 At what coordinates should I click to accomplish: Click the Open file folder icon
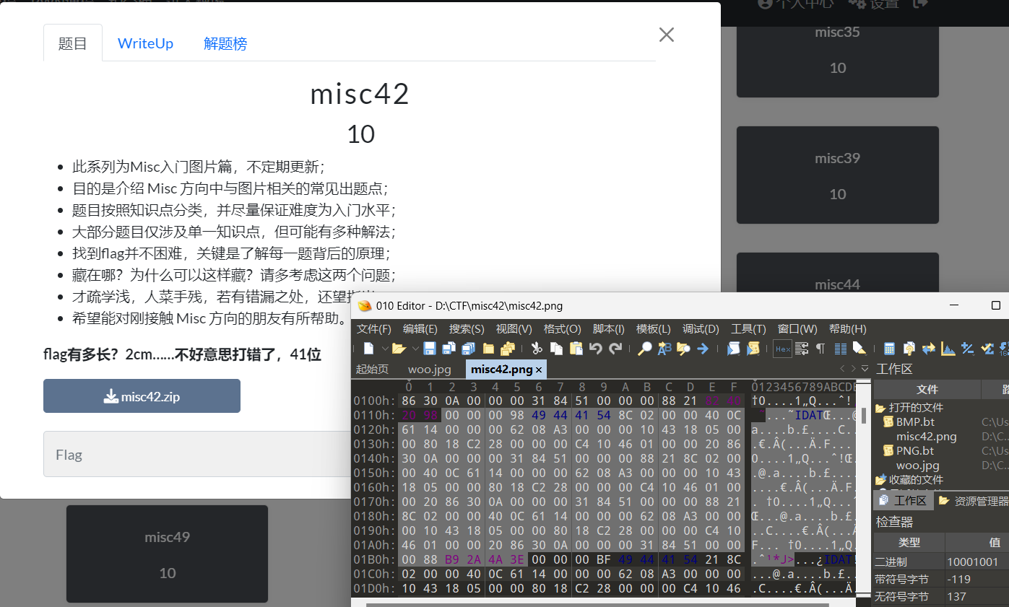click(x=399, y=349)
